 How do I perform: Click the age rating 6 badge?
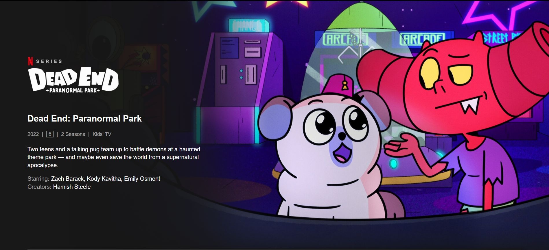(x=50, y=134)
